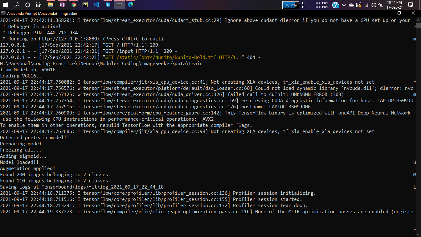Screen dimensions: 421x237
Task: Open the Windows Start menu
Action: (x=6, y=5)
